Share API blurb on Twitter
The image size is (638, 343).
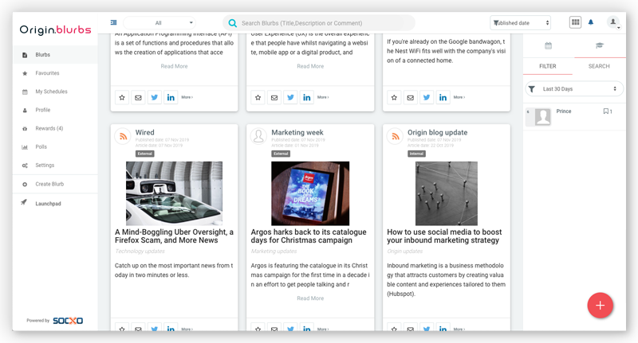155,97
